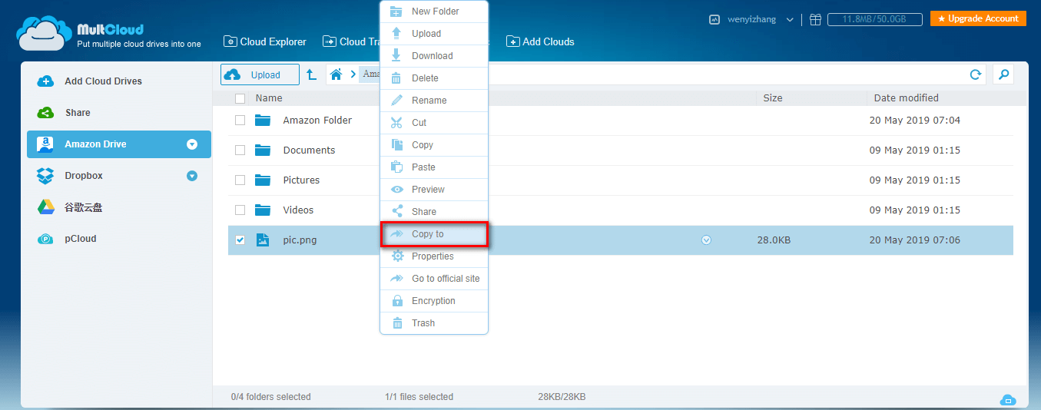Click the 28.0KB size value
Viewport: 1041px width, 410px height.
[x=774, y=240]
